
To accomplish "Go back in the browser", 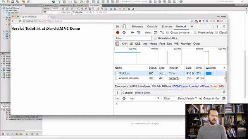I will tap(13, 21).
